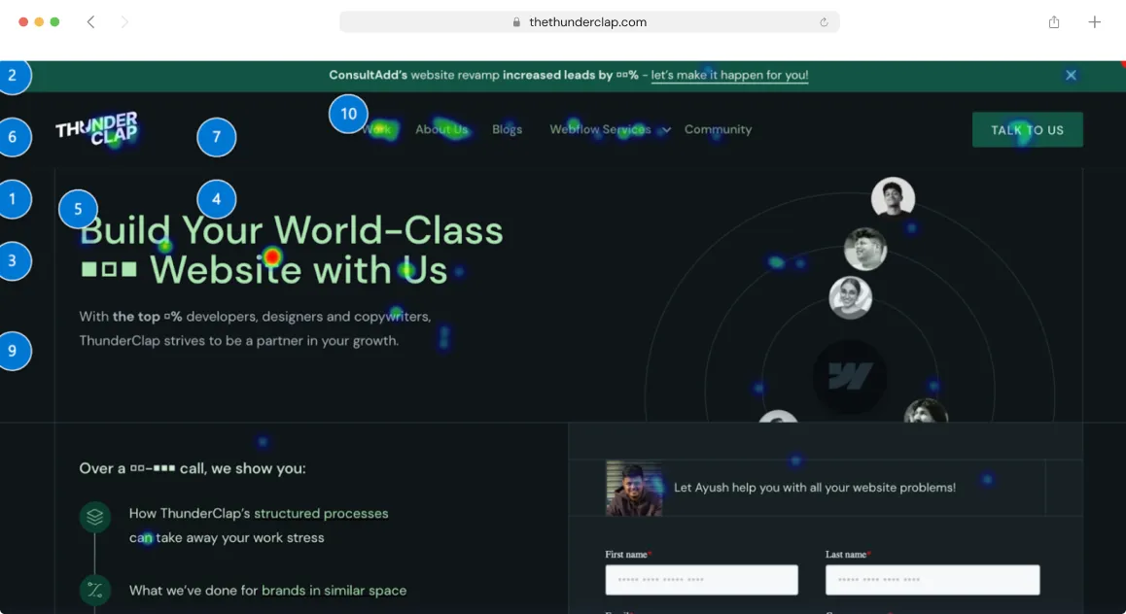Screen dimensions: 1126x614
Task: Go to the Blogs nav item
Action: 507,130
